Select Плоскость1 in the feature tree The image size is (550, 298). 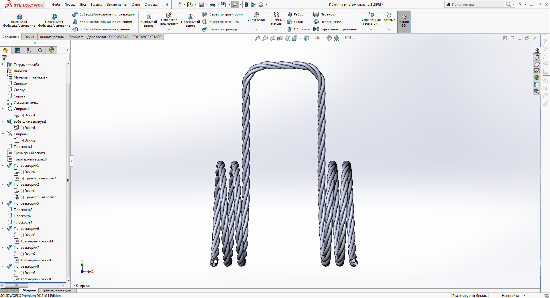coord(23,146)
